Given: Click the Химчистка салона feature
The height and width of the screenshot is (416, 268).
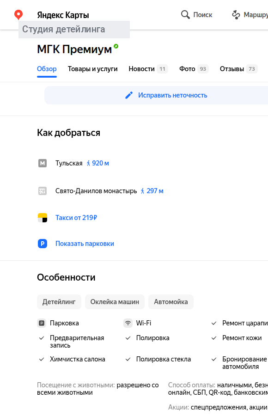Looking at the screenshot, I should point(78,359).
